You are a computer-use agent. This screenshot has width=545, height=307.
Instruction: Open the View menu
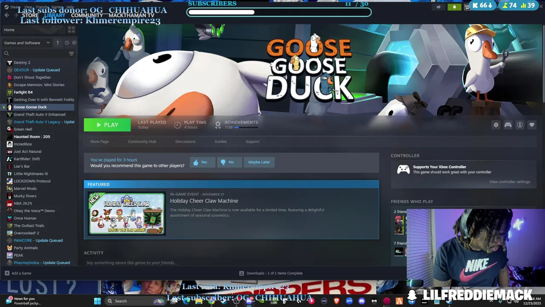click(x=28, y=7)
